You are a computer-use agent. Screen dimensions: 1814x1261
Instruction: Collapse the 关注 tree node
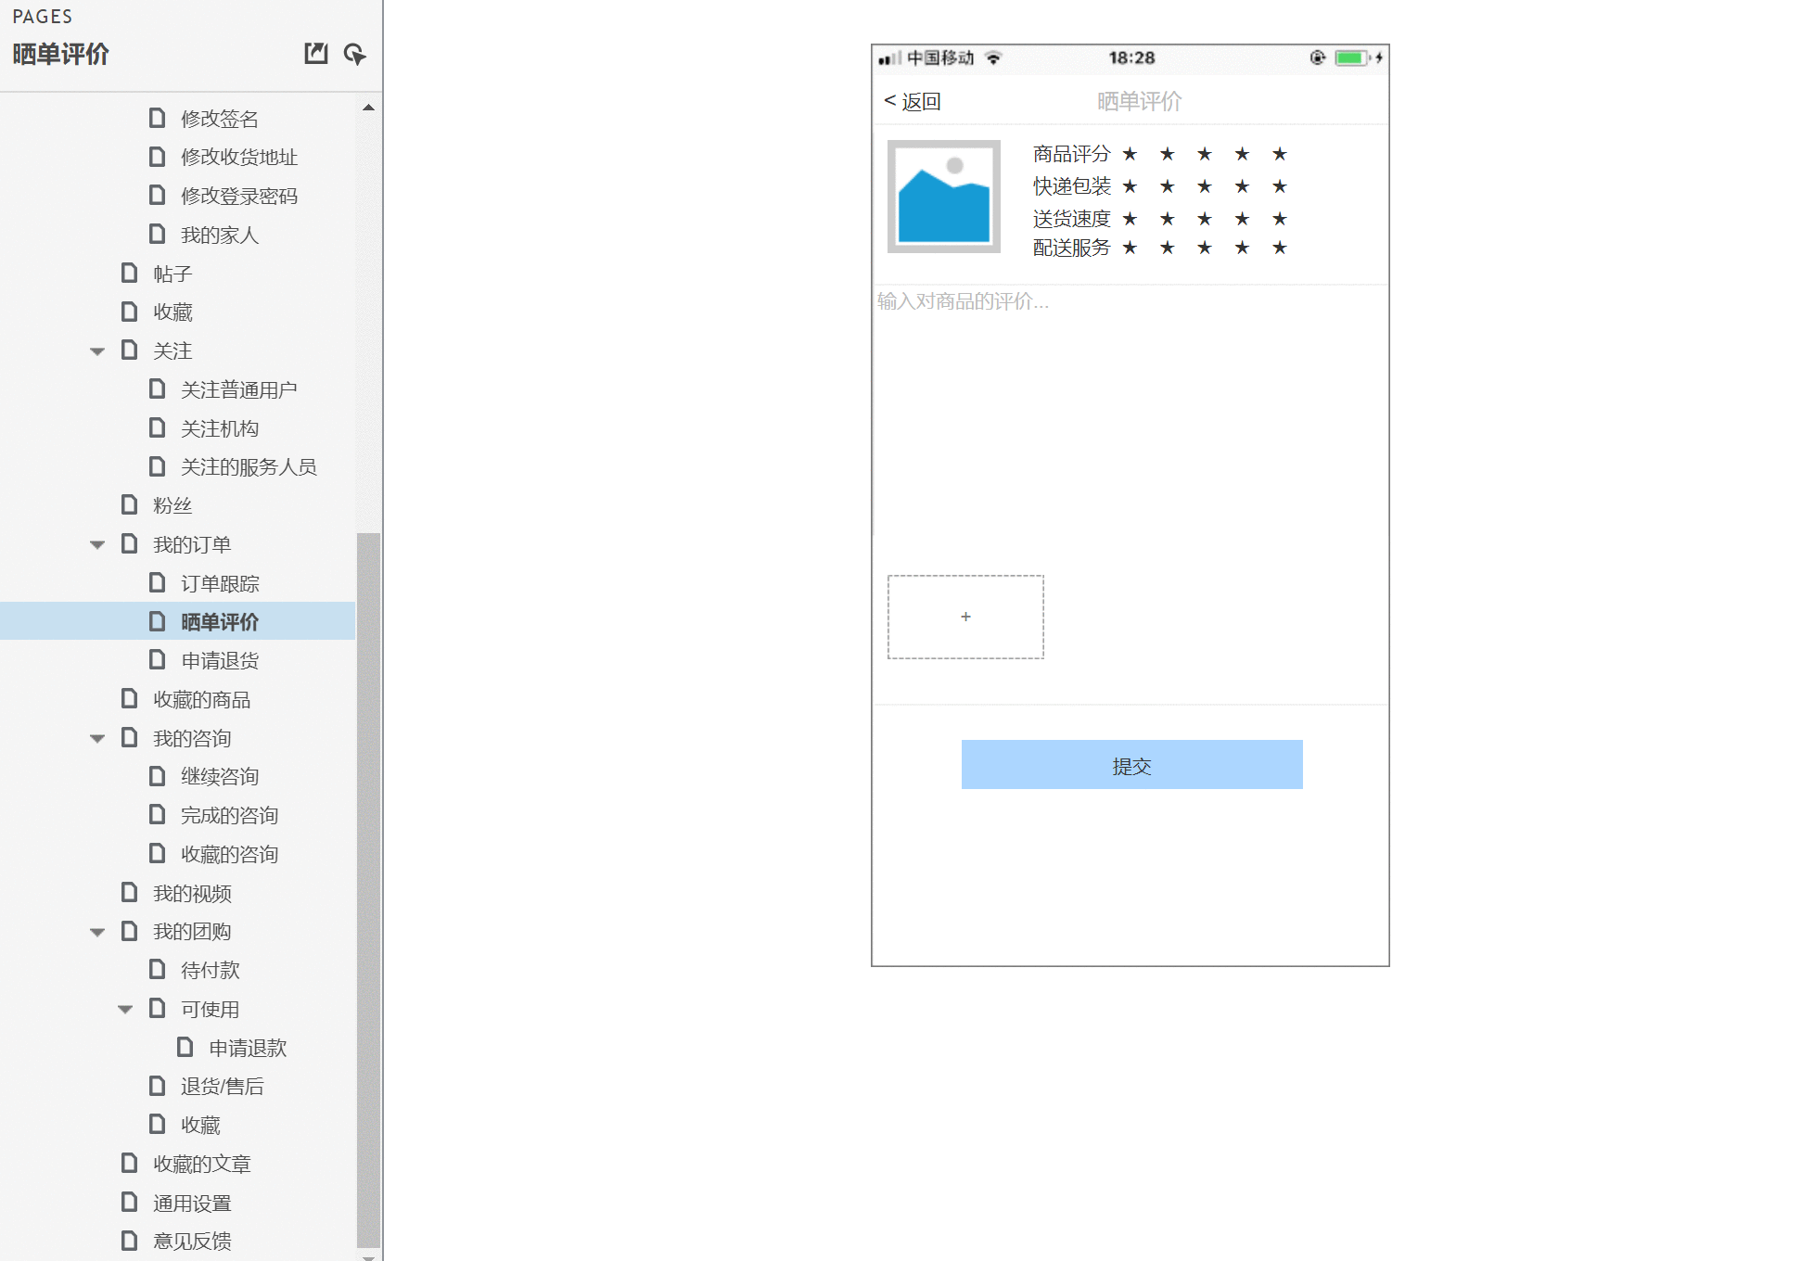[x=97, y=351]
